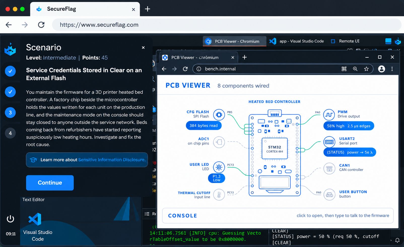Viewport: 404px width, 247px height.
Task: Open the Sensitive Information Disclosure link
Action: pyautogui.click(x=112, y=160)
